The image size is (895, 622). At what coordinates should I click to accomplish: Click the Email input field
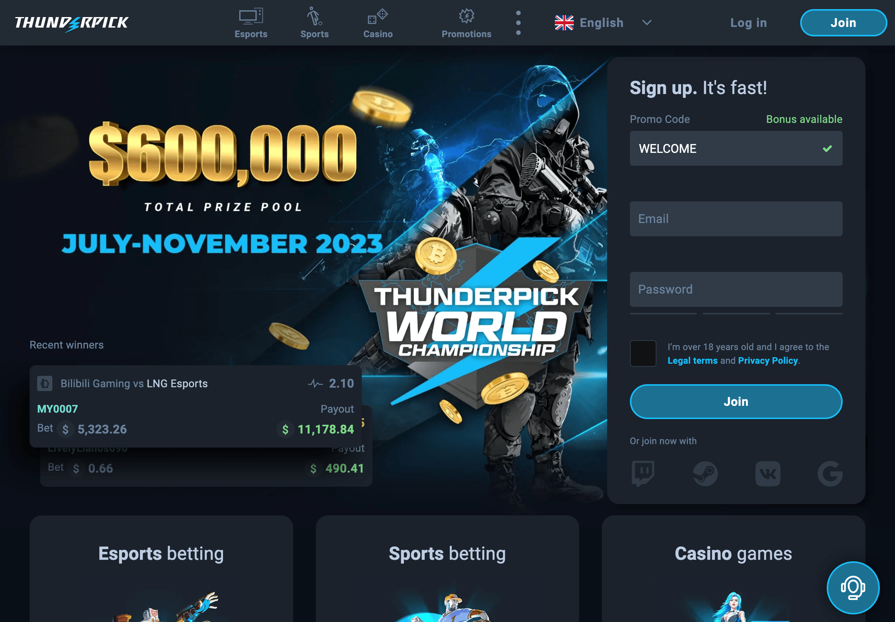[x=736, y=218]
